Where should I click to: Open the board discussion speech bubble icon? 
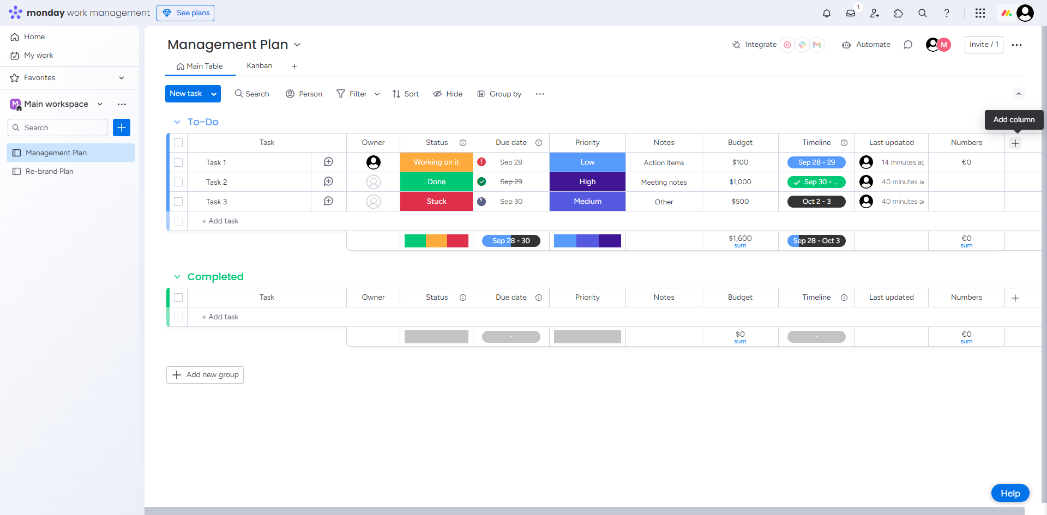908,45
